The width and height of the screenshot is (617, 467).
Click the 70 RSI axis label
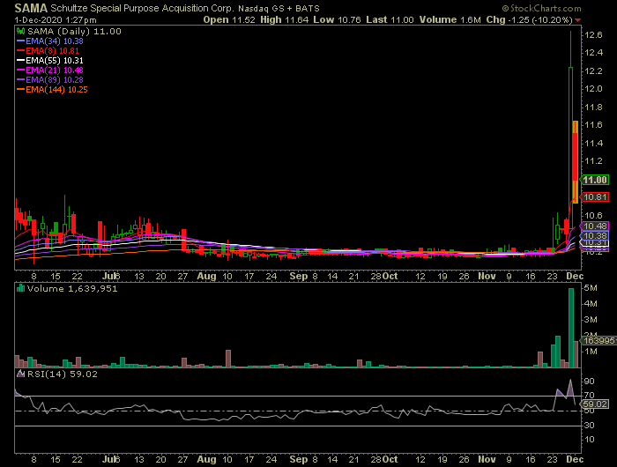coord(590,396)
